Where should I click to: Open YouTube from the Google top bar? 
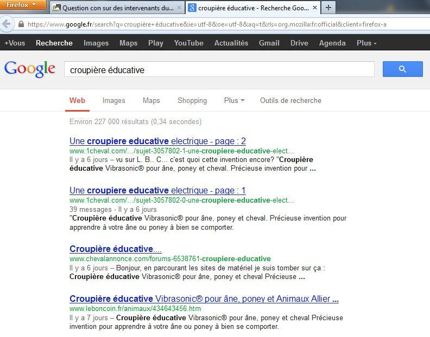click(x=188, y=43)
